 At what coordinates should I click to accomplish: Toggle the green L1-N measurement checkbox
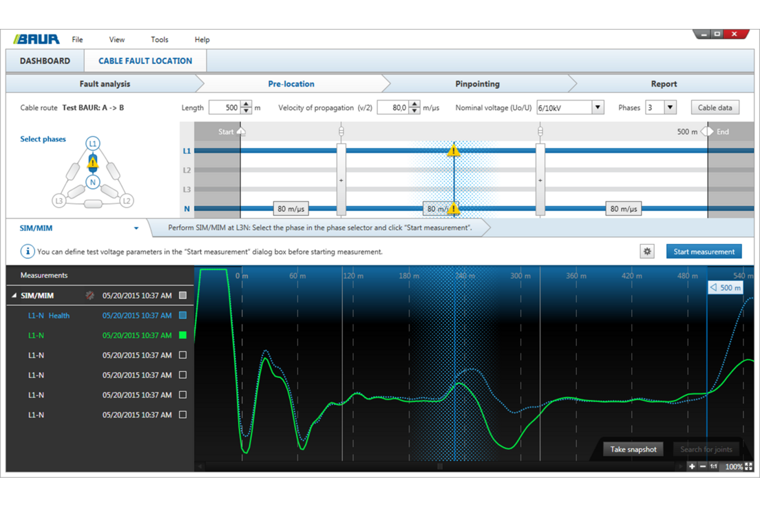[x=182, y=335]
